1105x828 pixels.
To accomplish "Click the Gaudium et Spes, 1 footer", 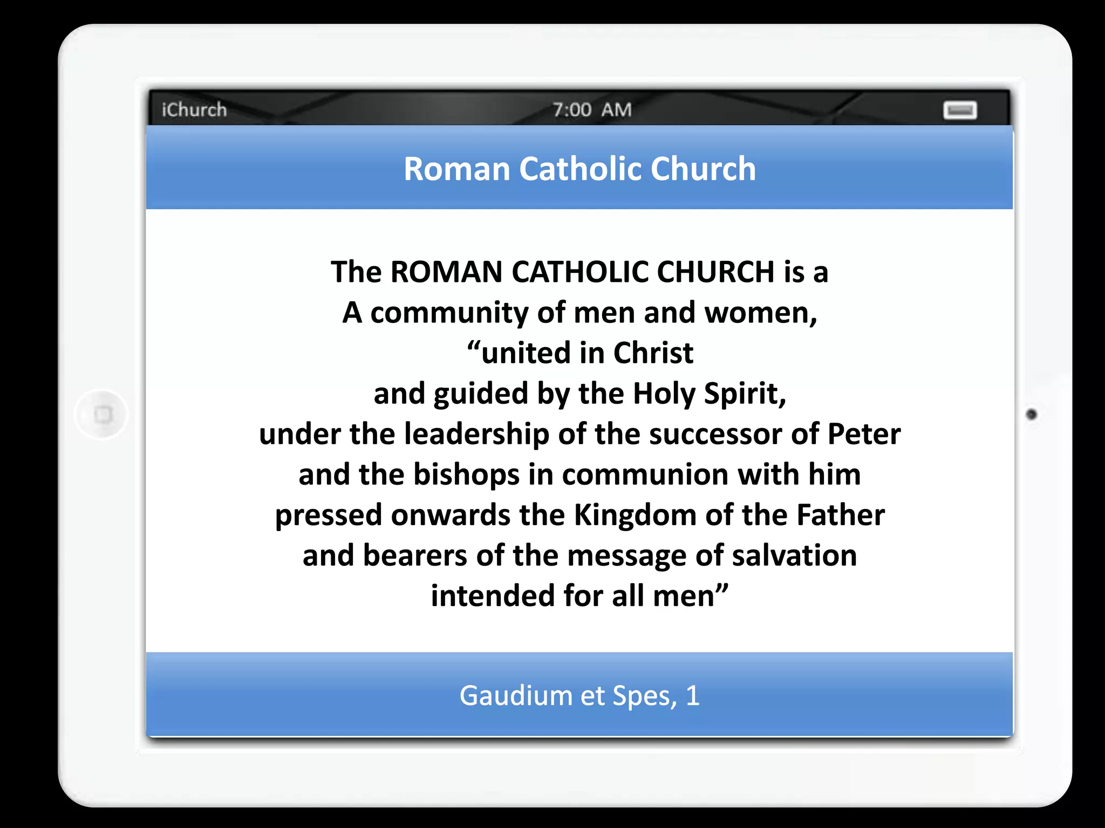I will click(579, 695).
